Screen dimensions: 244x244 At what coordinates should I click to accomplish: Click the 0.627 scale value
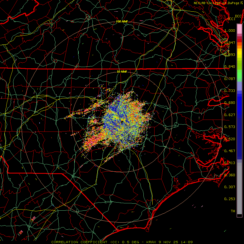[230, 115]
